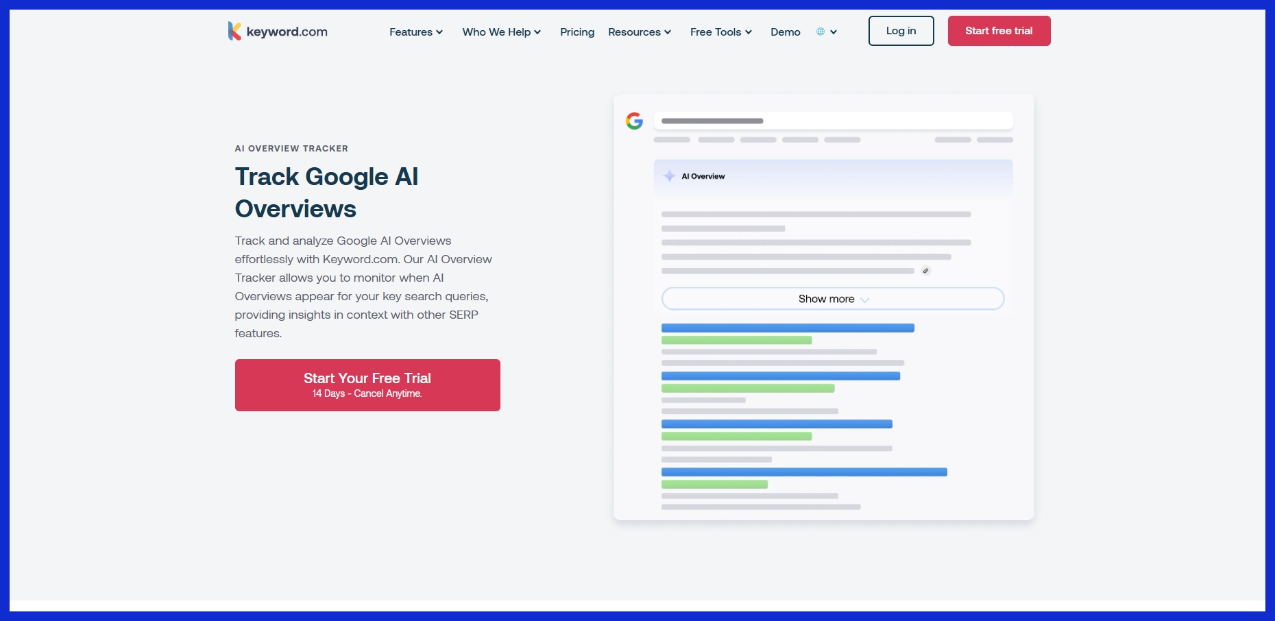
Task: Click the Google G icon in the mockup
Action: (635, 121)
